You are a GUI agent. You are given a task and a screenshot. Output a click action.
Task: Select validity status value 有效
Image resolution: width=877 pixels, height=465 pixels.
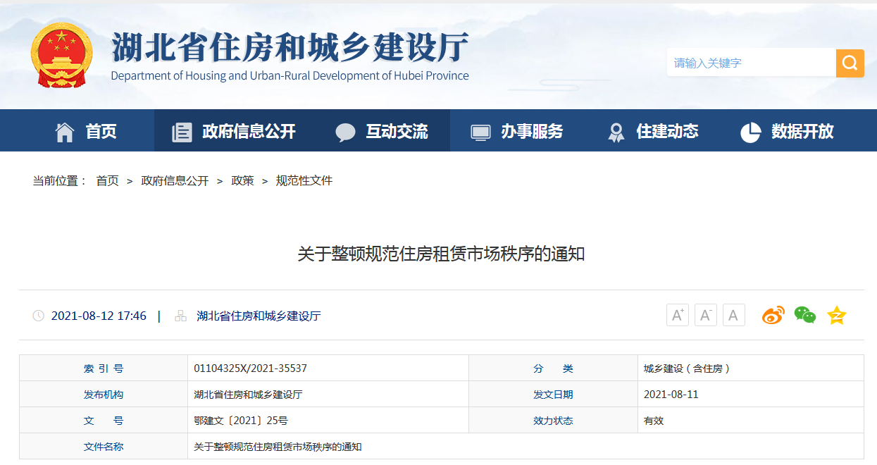(x=654, y=421)
